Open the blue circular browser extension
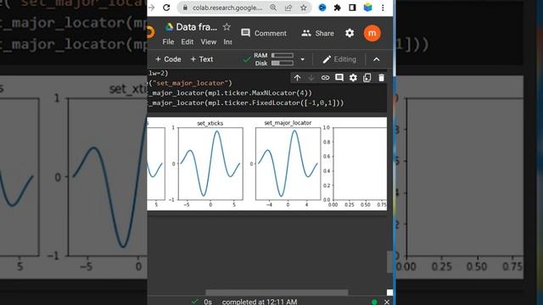Image resolution: width=543 pixels, height=305 pixels. pyautogui.click(x=322, y=8)
